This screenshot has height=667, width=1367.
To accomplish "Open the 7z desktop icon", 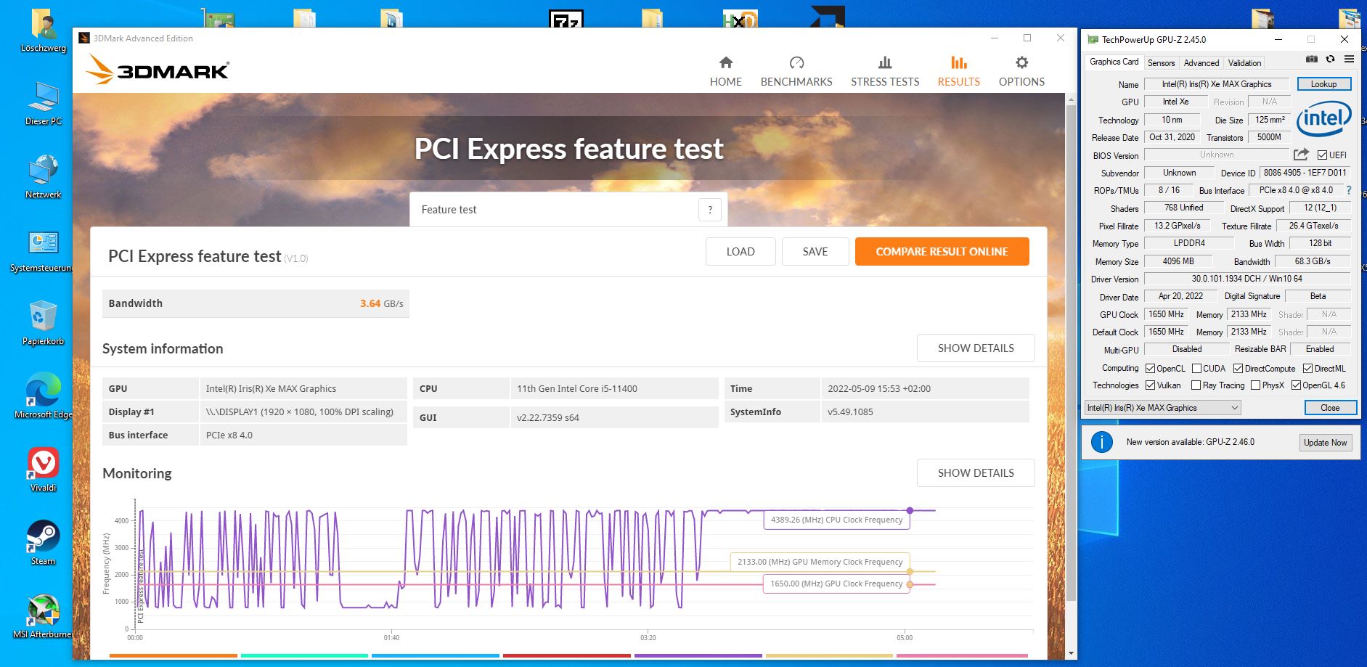I will tap(566, 18).
